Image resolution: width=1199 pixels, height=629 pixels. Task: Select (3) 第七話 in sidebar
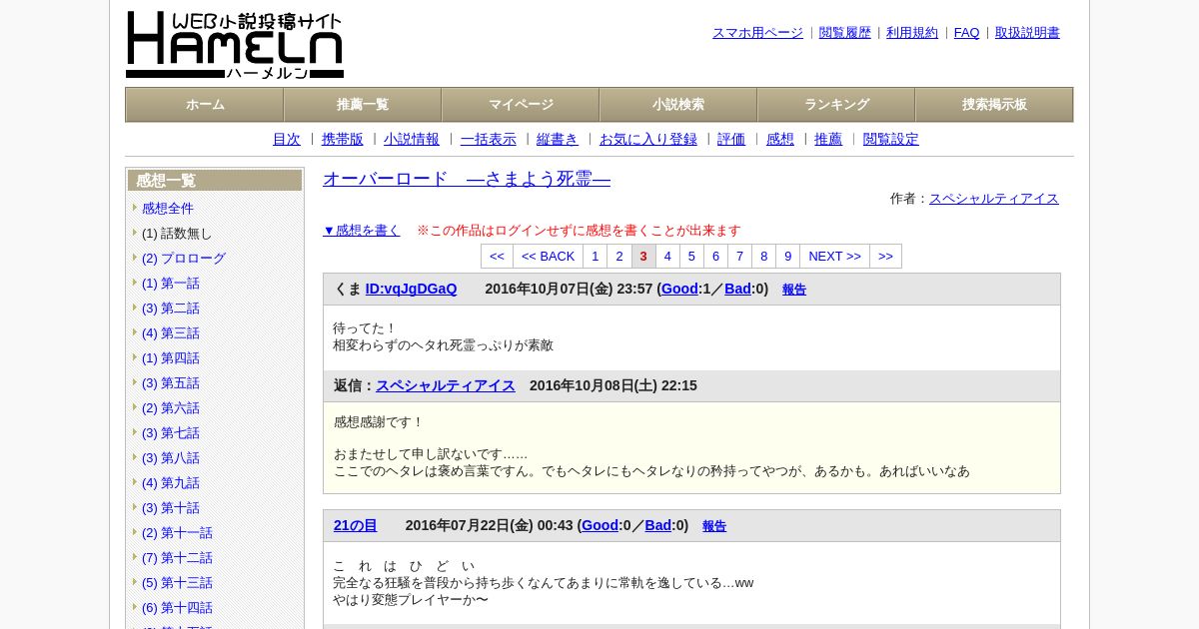(171, 433)
